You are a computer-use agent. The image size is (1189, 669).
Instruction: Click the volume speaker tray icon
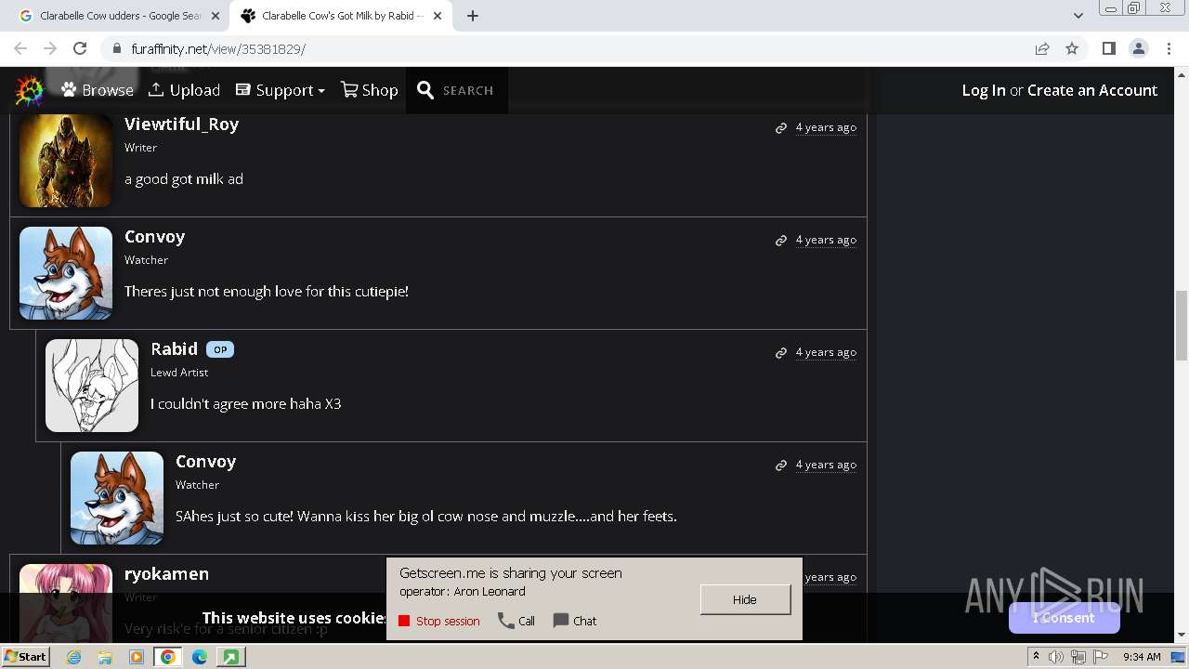tap(1056, 657)
